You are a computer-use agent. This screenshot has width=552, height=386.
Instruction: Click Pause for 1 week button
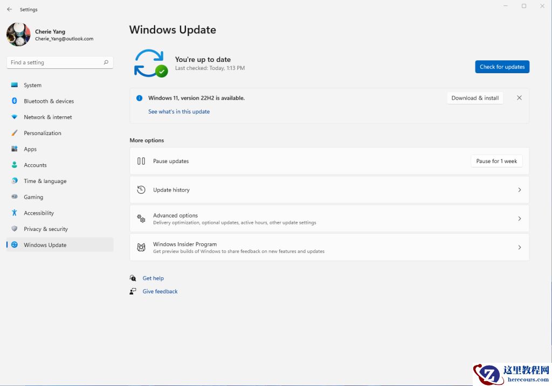pyautogui.click(x=496, y=160)
